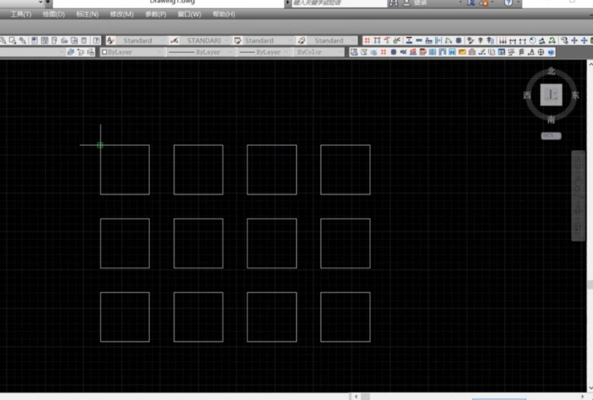This screenshot has height=400, width=593.
Task: Open the 绘图(D) menu
Action: [x=54, y=14]
